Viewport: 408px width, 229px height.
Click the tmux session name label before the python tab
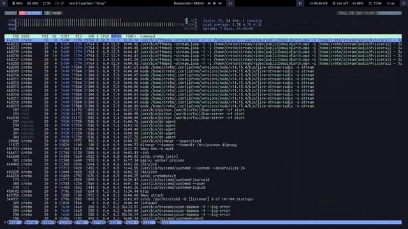[x=11, y=13]
